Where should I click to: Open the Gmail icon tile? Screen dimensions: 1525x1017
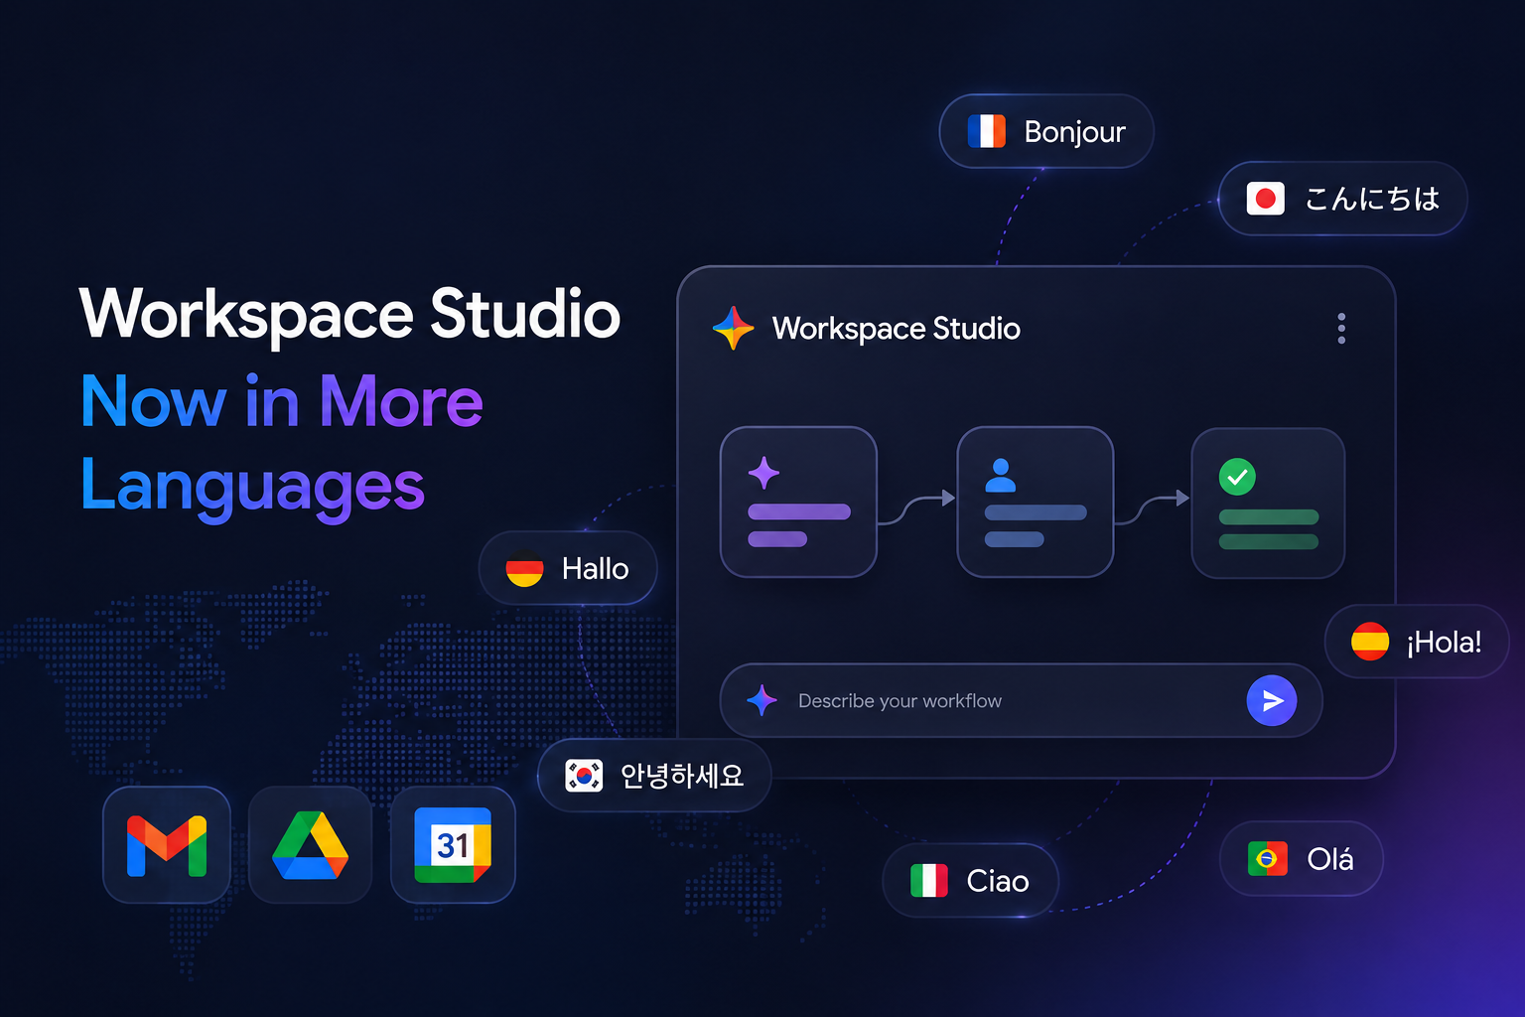(167, 845)
